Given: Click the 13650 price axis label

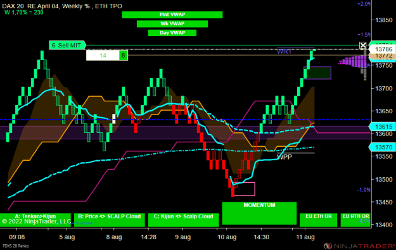Looking at the screenshot, I should pyautogui.click(x=383, y=111).
